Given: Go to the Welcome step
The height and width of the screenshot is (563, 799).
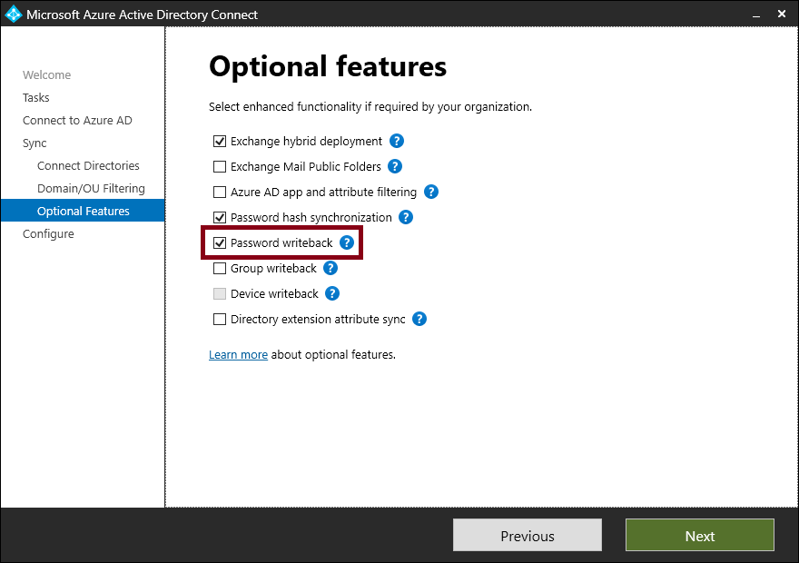Looking at the screenshot, I should [47, 74].
